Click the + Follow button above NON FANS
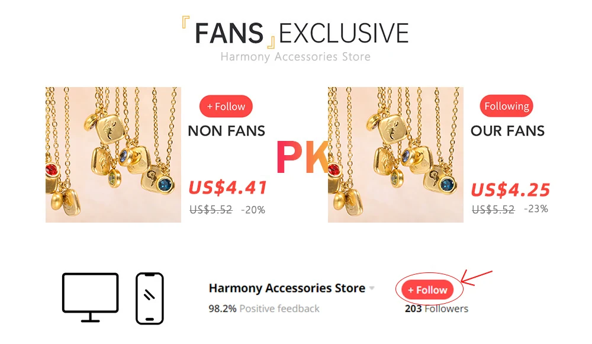This screenshot has width=592, height=344. tap(226, 107)
